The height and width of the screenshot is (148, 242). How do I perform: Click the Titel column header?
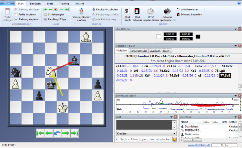pyautogui.click(x=224, y=122)
